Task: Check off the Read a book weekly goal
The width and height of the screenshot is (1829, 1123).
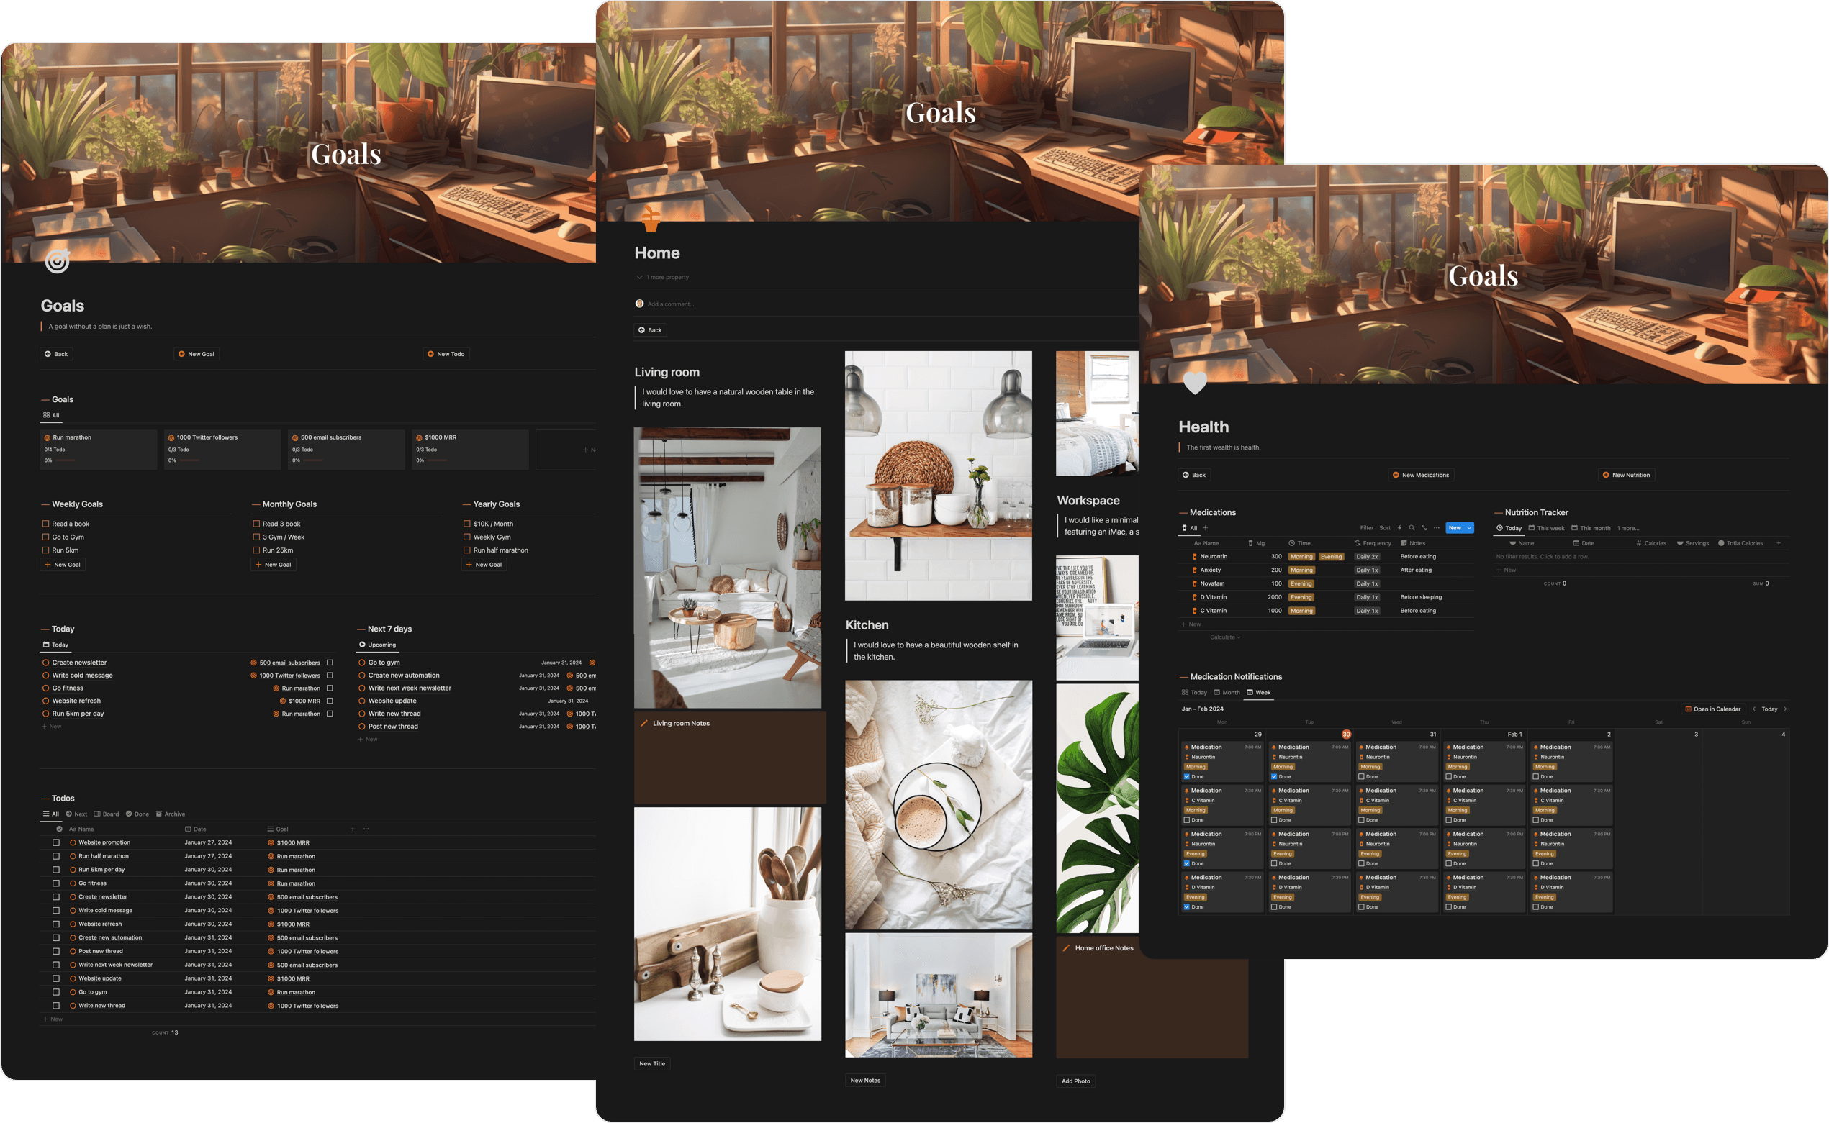Action: 45,524
